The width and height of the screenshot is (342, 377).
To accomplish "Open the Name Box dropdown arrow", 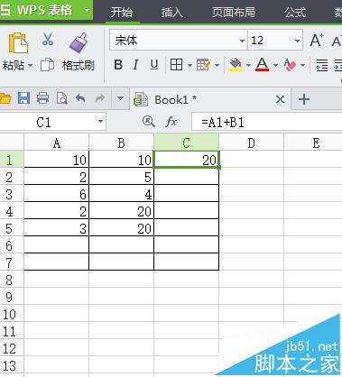I will (100, 122).
